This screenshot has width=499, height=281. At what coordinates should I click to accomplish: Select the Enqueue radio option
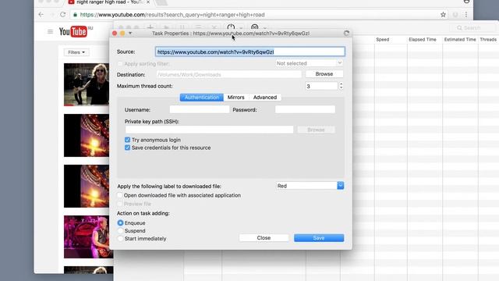click(120, 223)
